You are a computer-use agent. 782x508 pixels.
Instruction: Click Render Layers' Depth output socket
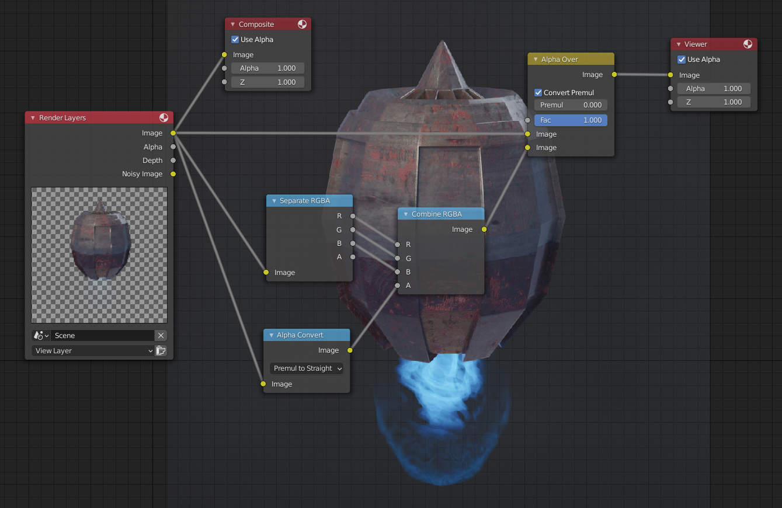pyautogui.click(x=173, y=161)
